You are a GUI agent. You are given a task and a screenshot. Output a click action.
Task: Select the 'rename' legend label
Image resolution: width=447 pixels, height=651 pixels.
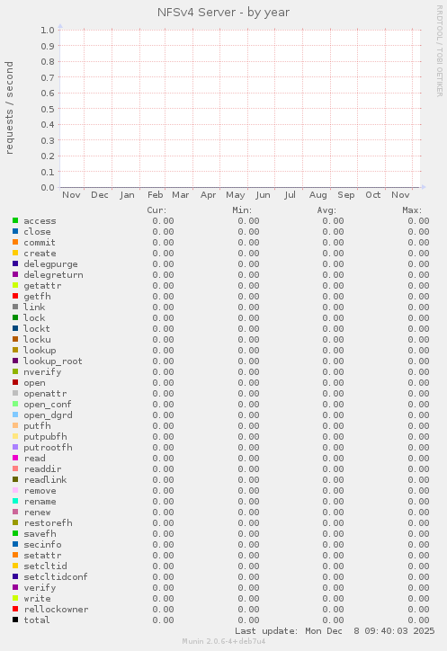coord(40,502)
